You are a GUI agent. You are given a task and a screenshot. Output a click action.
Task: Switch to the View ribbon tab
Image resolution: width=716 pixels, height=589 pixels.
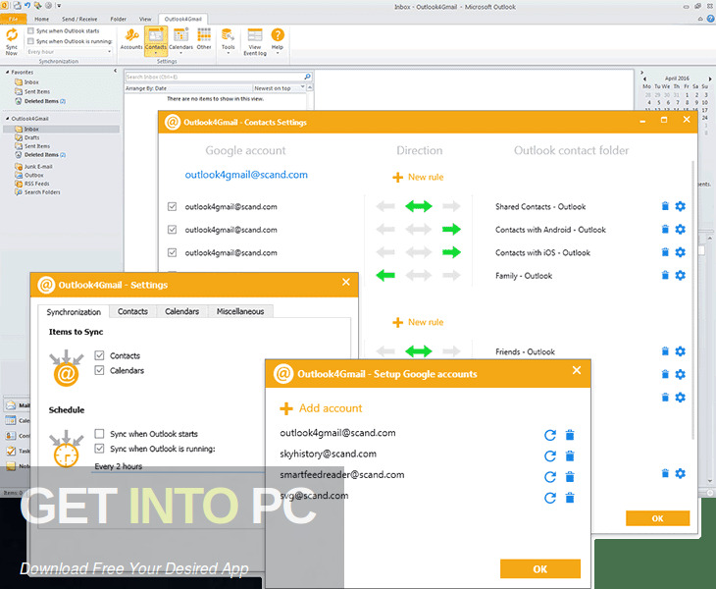pyautogui.click(x=145, y=20)
